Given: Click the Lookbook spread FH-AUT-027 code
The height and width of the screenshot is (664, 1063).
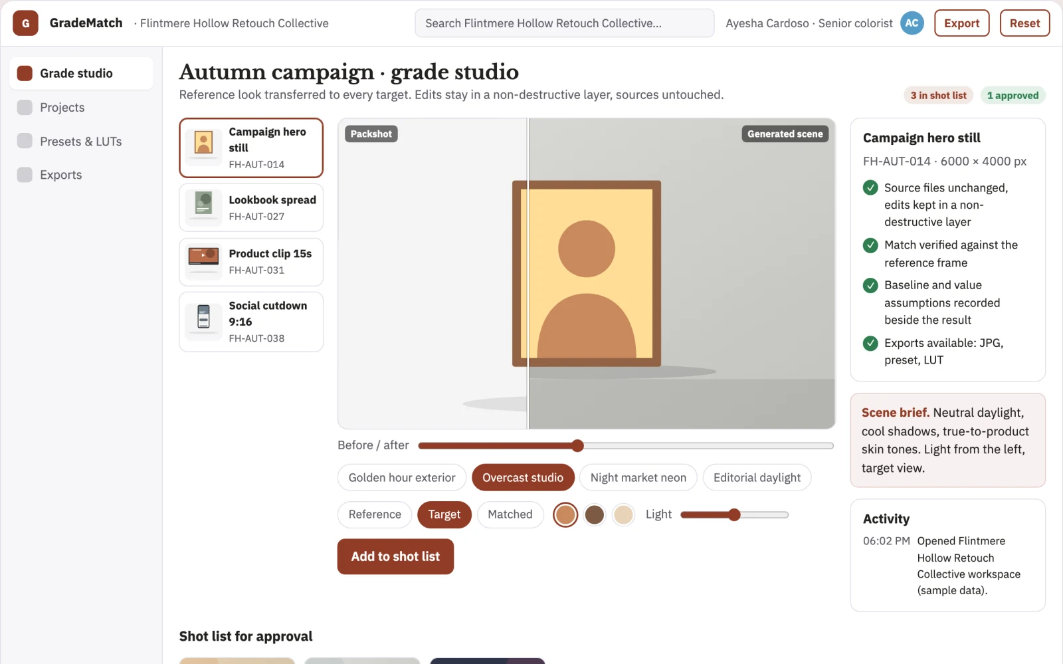Looking at the screenshot, I should 256,217.
